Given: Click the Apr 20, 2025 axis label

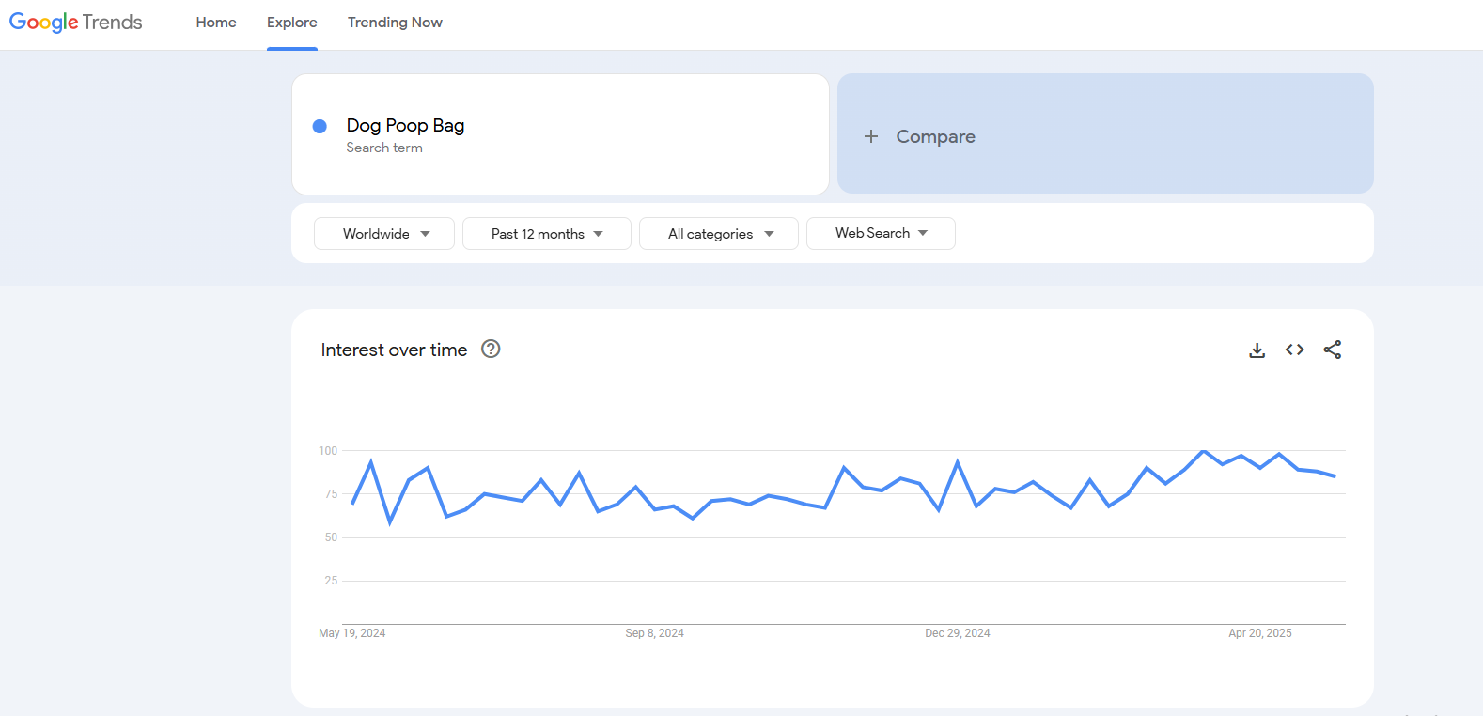Looking at the screenshot, I should (1260, 633).
